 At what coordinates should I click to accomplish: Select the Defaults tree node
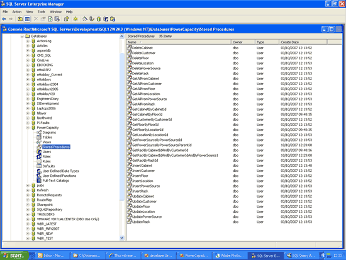pyautogui.click(x=48, y=166)
